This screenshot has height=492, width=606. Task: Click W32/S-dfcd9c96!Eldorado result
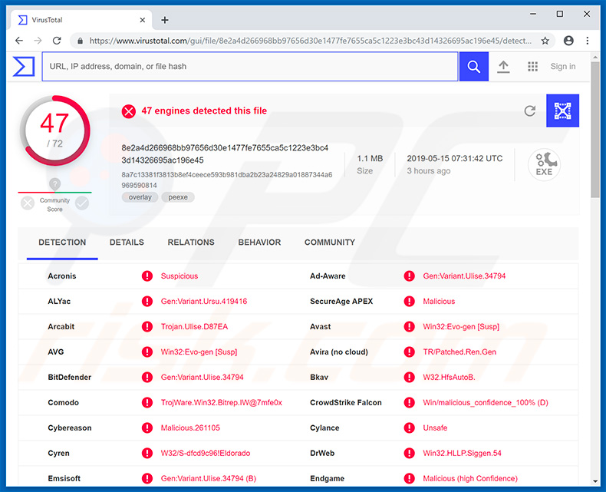point(206,454)
